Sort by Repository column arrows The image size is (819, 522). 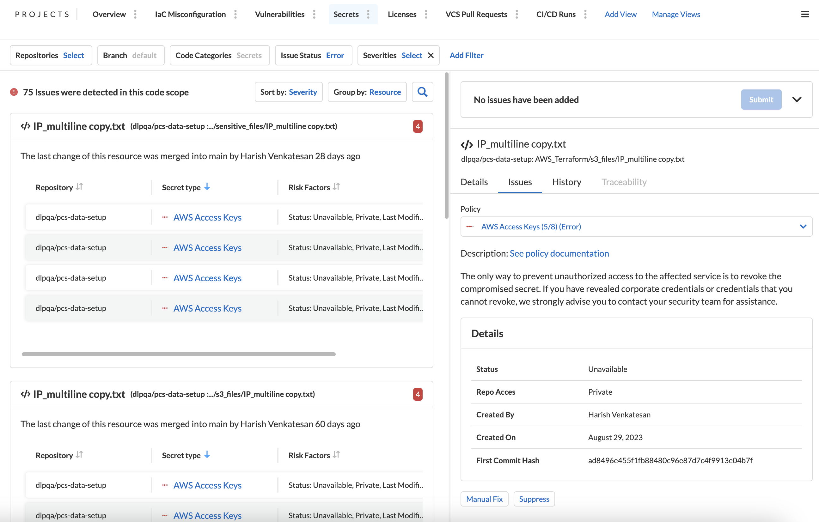(79, 187)
